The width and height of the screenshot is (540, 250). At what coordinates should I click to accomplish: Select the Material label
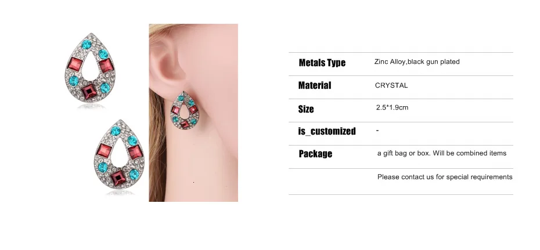[315, 85]
